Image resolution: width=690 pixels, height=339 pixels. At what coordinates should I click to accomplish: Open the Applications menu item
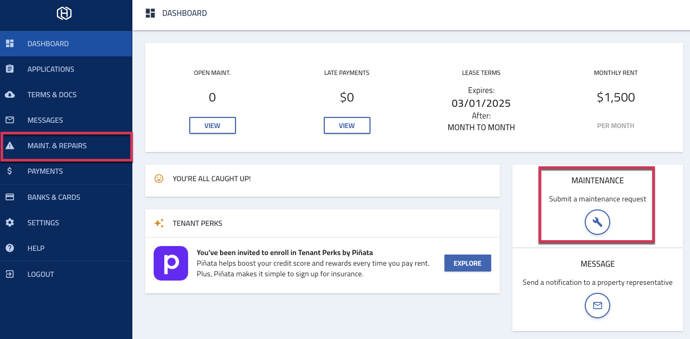click(x=51, y=69)
